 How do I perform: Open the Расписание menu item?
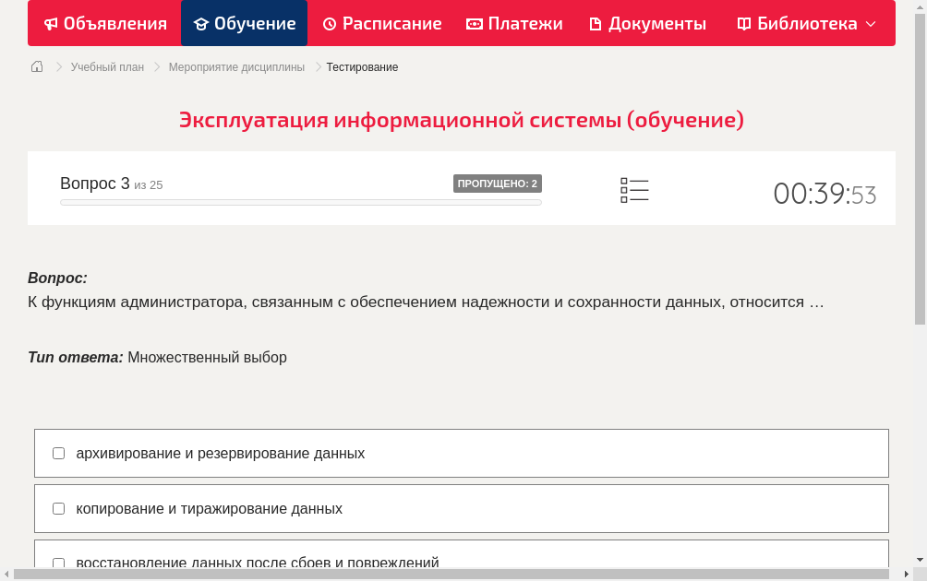380,23
